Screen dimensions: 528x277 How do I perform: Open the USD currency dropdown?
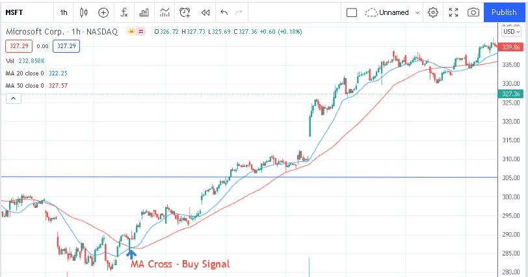click(512, 32)
